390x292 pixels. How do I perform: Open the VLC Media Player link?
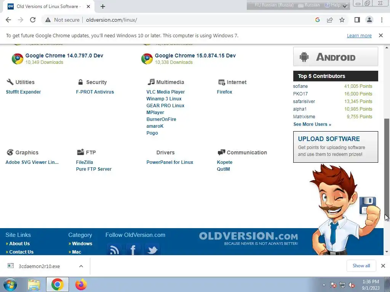[x=166, y=92]
